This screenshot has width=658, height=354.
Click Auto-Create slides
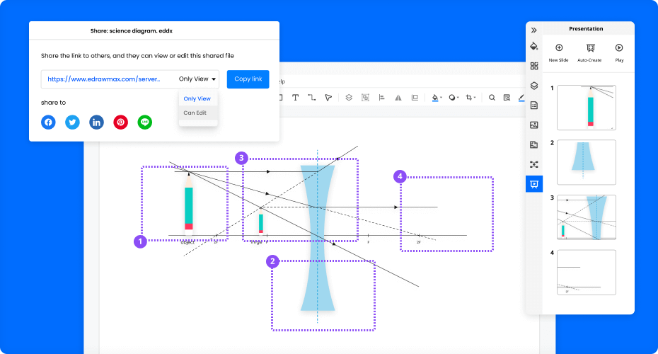pos(589,52)
